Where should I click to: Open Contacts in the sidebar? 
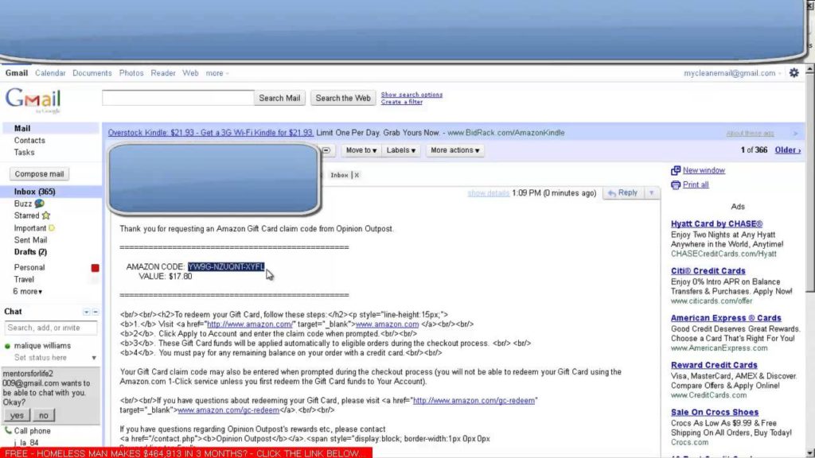(x=29, y=140)
